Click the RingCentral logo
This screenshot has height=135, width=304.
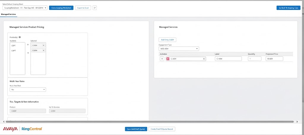(32, 129)
